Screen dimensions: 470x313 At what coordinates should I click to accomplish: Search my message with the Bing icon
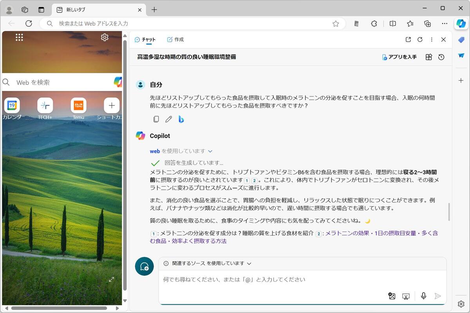pyautogui.click(x=181, y=119)
